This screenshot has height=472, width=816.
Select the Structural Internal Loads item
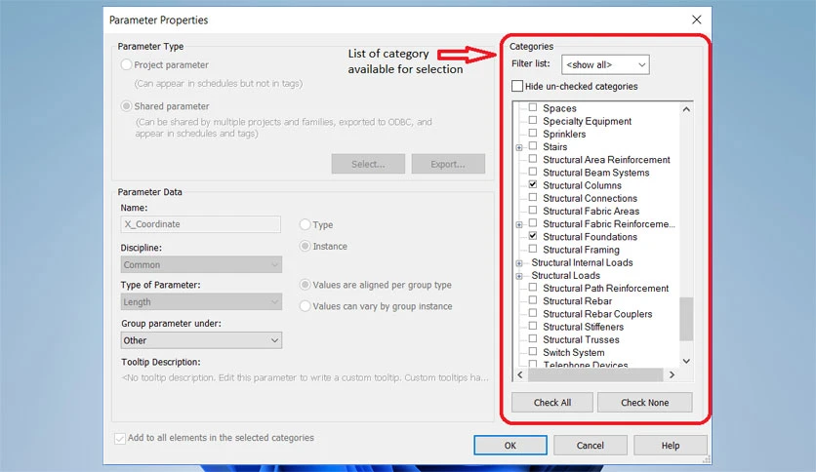tap(582, 262)
